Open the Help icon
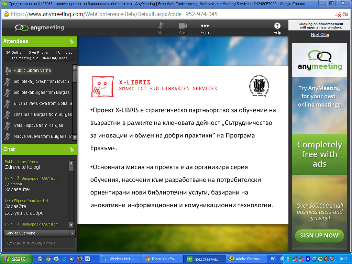The image size is (352, 264). [277, 29]
